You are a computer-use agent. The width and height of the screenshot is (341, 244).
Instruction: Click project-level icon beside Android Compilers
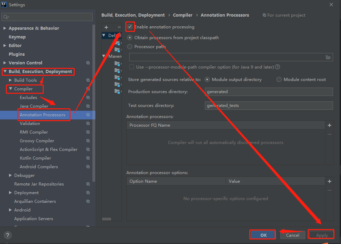pyautogui.click(x=88, y=167)
